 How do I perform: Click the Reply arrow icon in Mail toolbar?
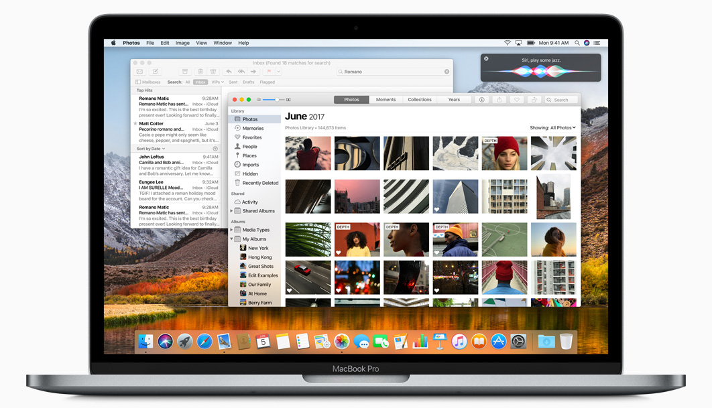(229, 72)
